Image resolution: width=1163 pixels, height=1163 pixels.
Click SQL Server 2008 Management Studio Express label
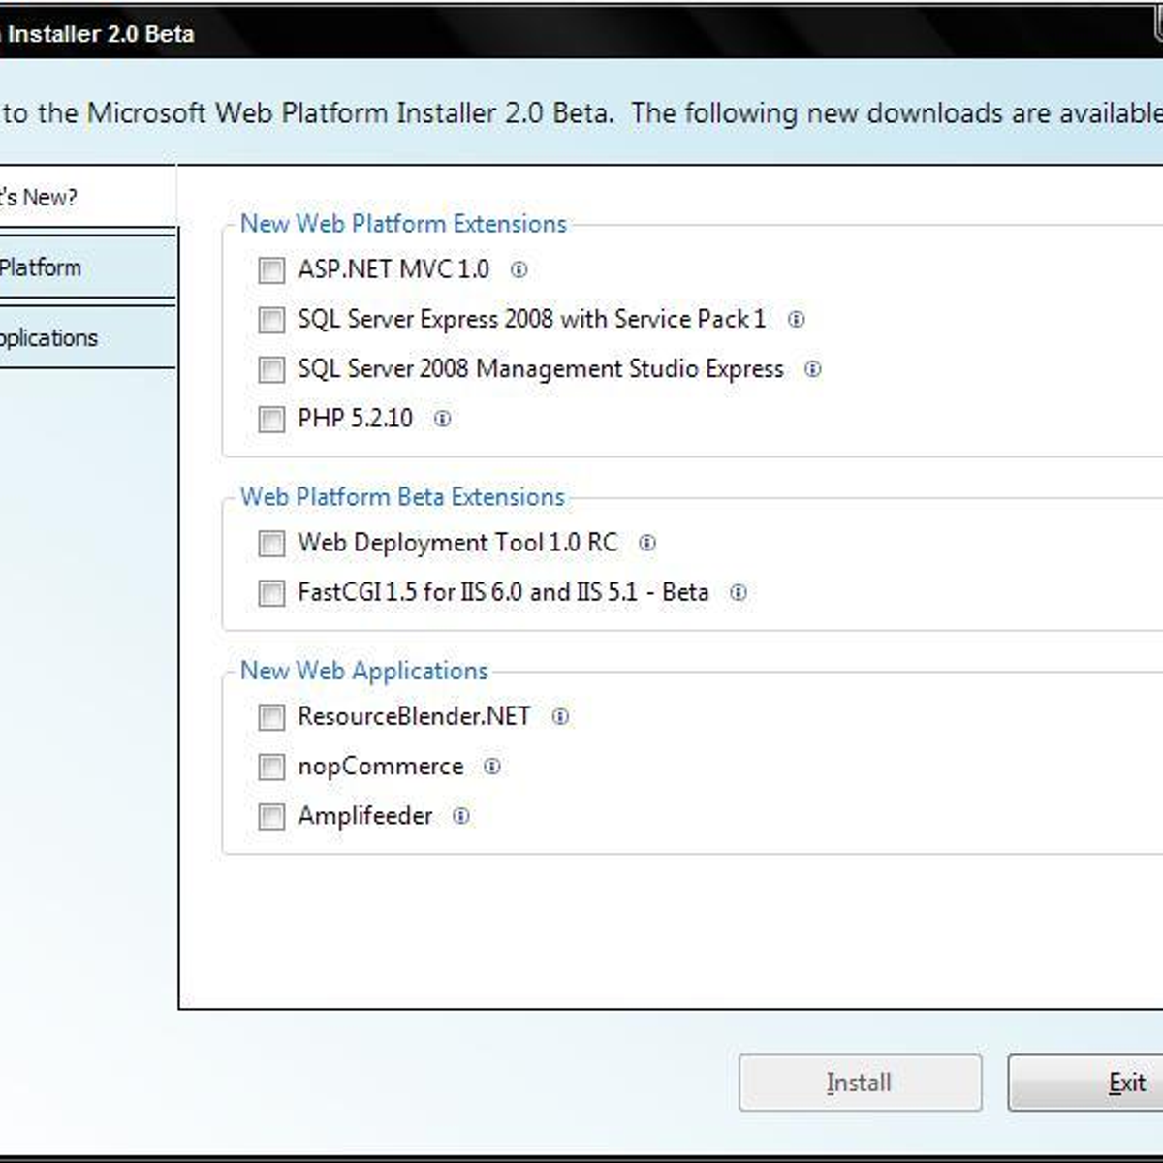[x=541, y=369]
